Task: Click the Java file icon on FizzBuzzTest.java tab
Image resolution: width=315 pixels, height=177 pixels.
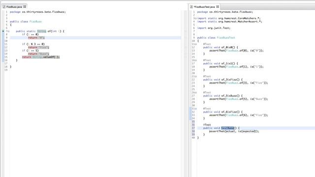Action: [x=191, y=7]
